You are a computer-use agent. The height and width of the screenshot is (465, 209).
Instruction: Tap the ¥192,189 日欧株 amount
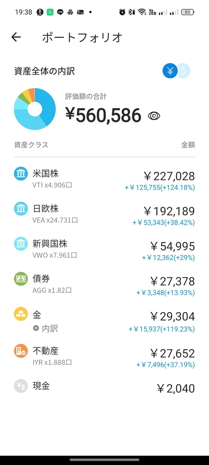point(169,211)
